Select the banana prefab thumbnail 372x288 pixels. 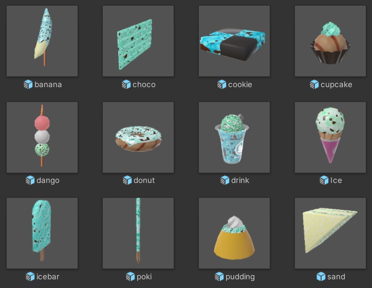[42, 41]
